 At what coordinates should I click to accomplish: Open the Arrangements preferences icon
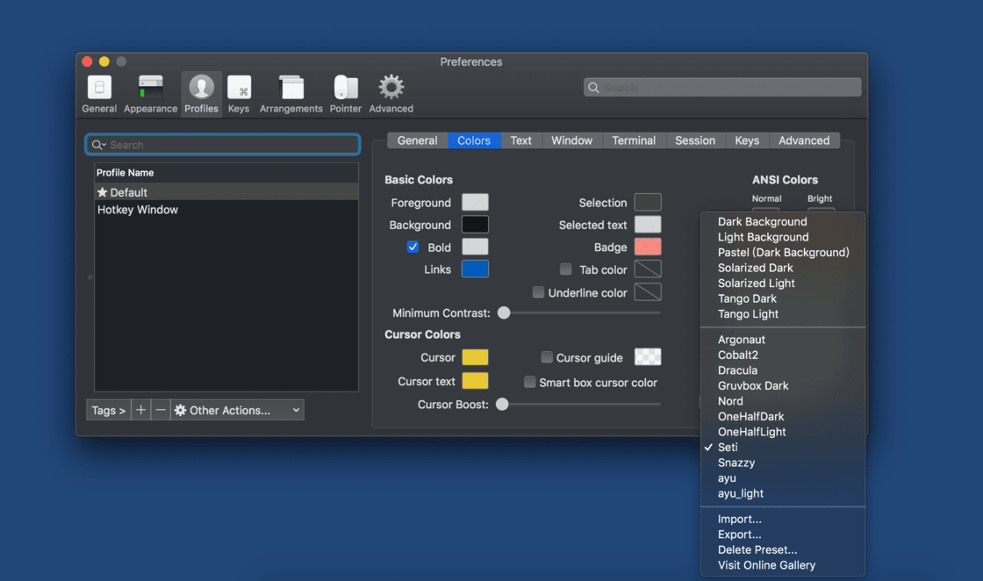tap(291, 94)
